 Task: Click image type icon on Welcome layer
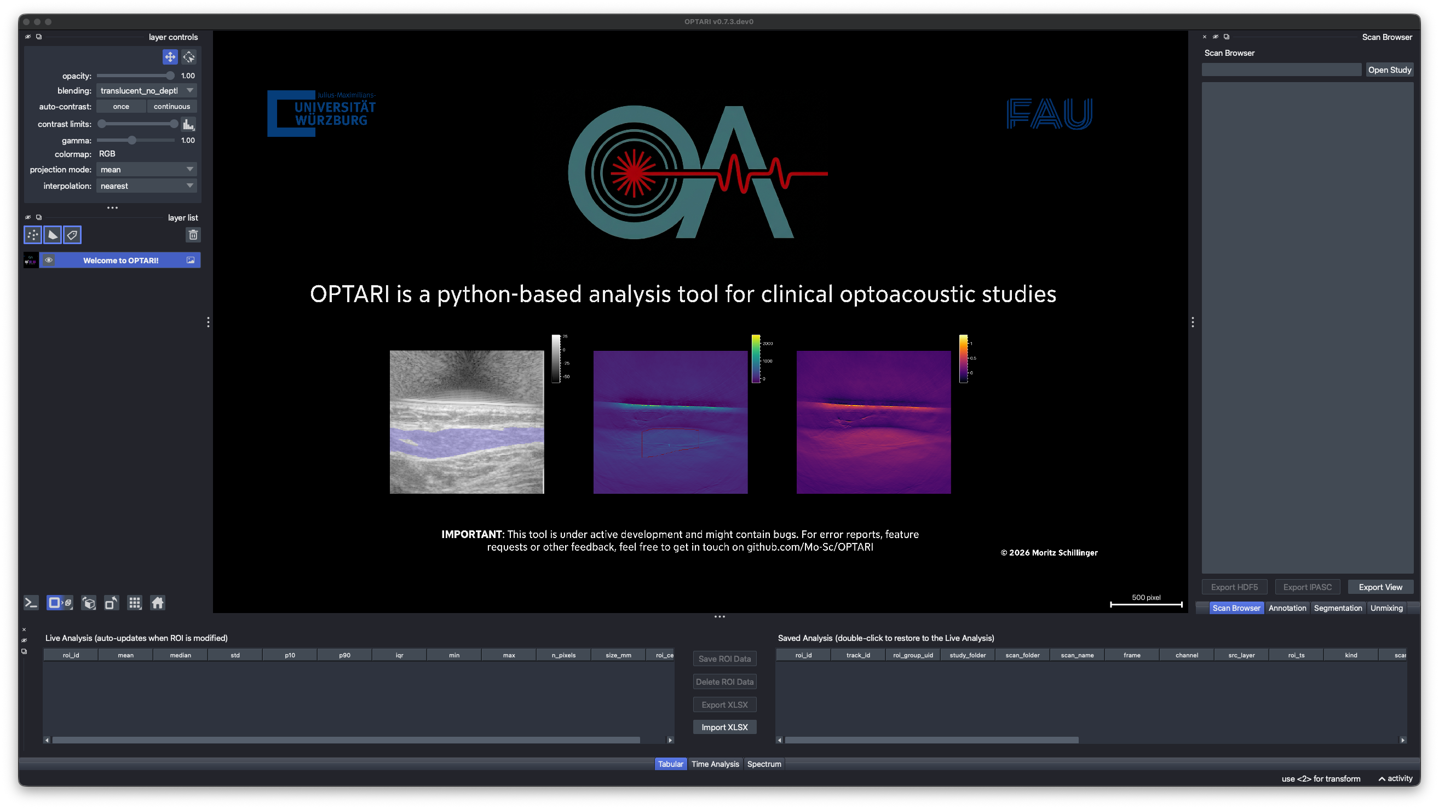191,260
